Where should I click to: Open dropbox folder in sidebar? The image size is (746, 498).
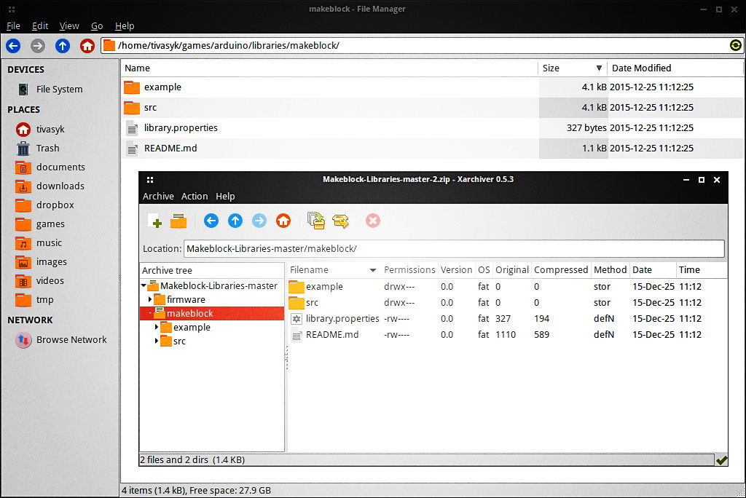coord(44,205)
